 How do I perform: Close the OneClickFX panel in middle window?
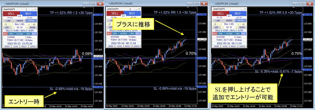pos(139,9)
